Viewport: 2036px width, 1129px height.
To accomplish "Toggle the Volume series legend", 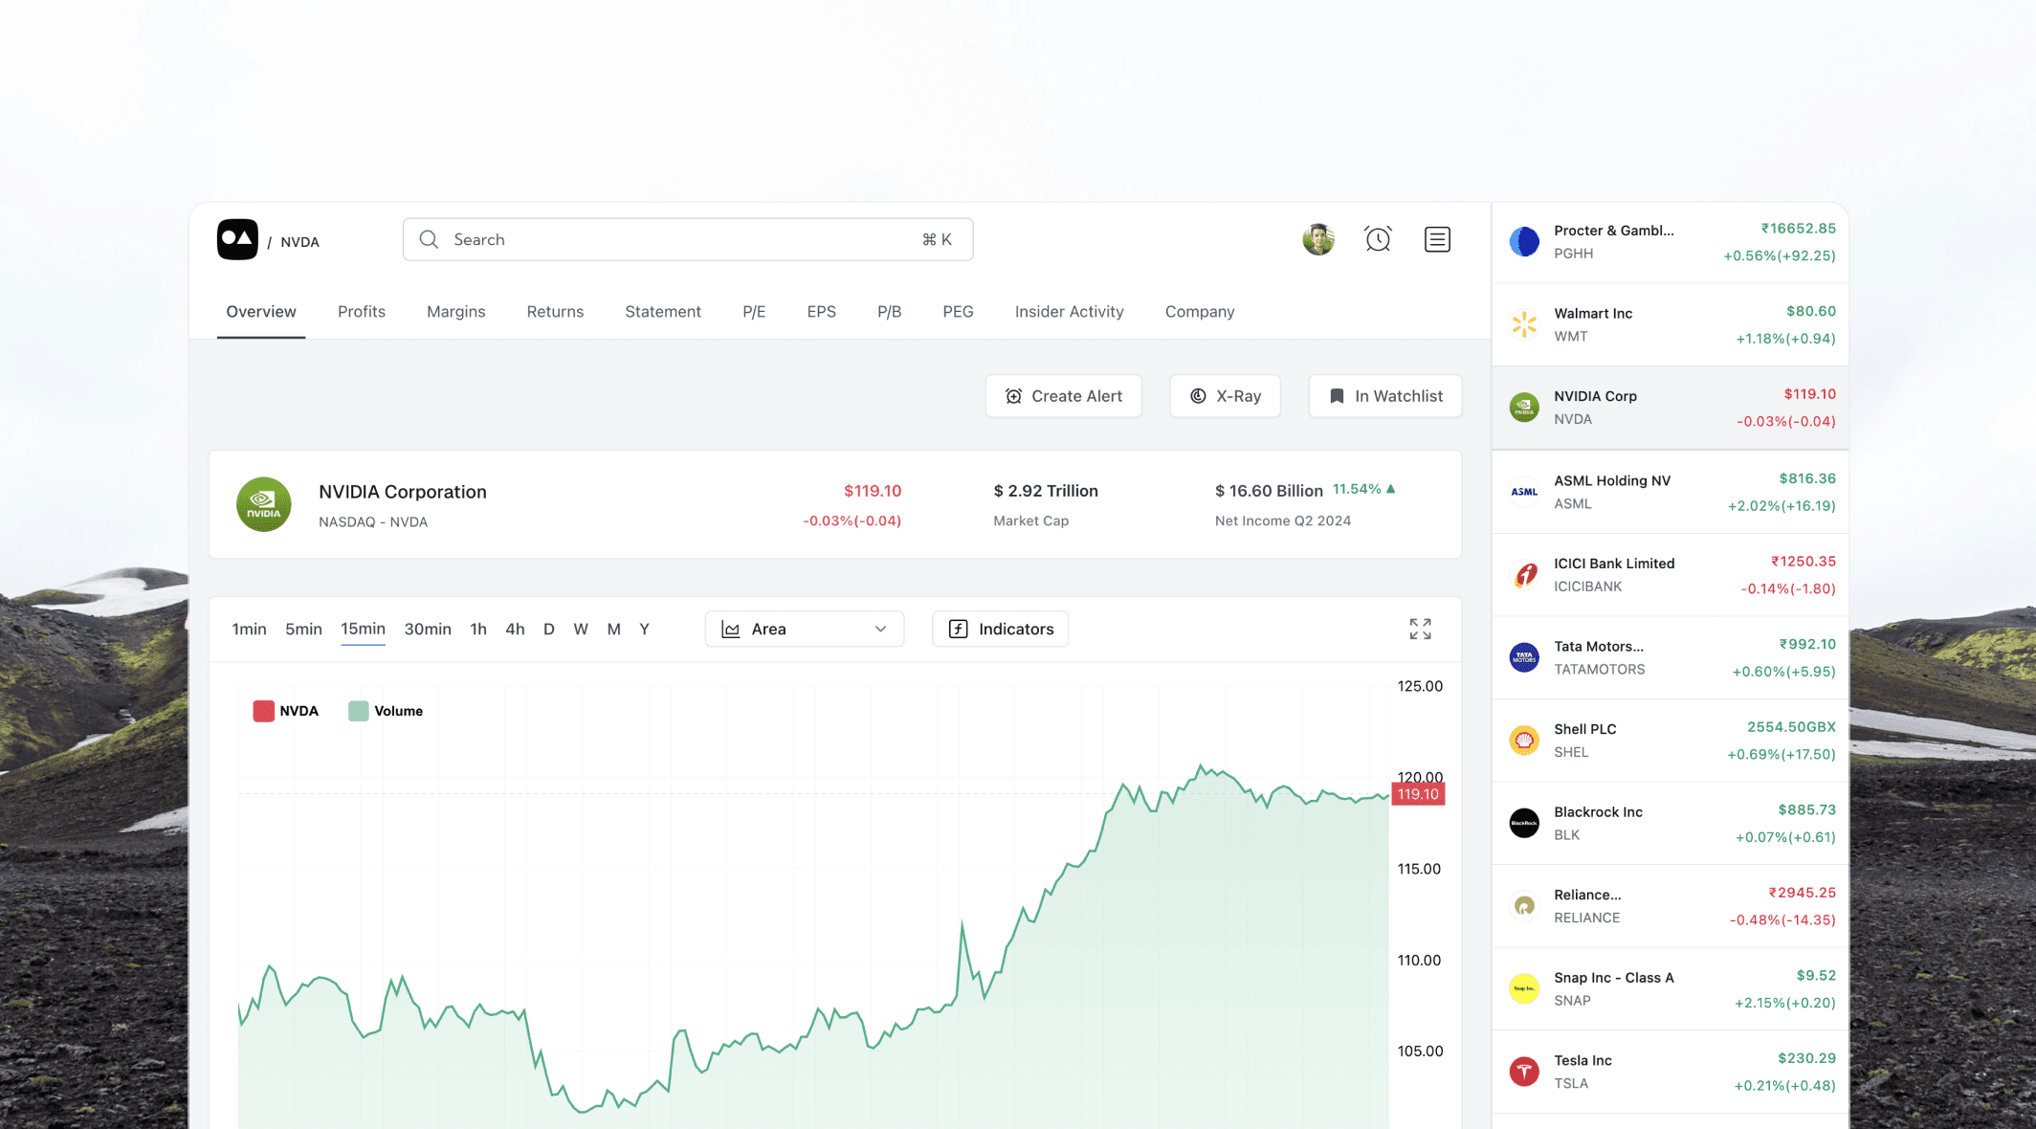I will [386, 711].
